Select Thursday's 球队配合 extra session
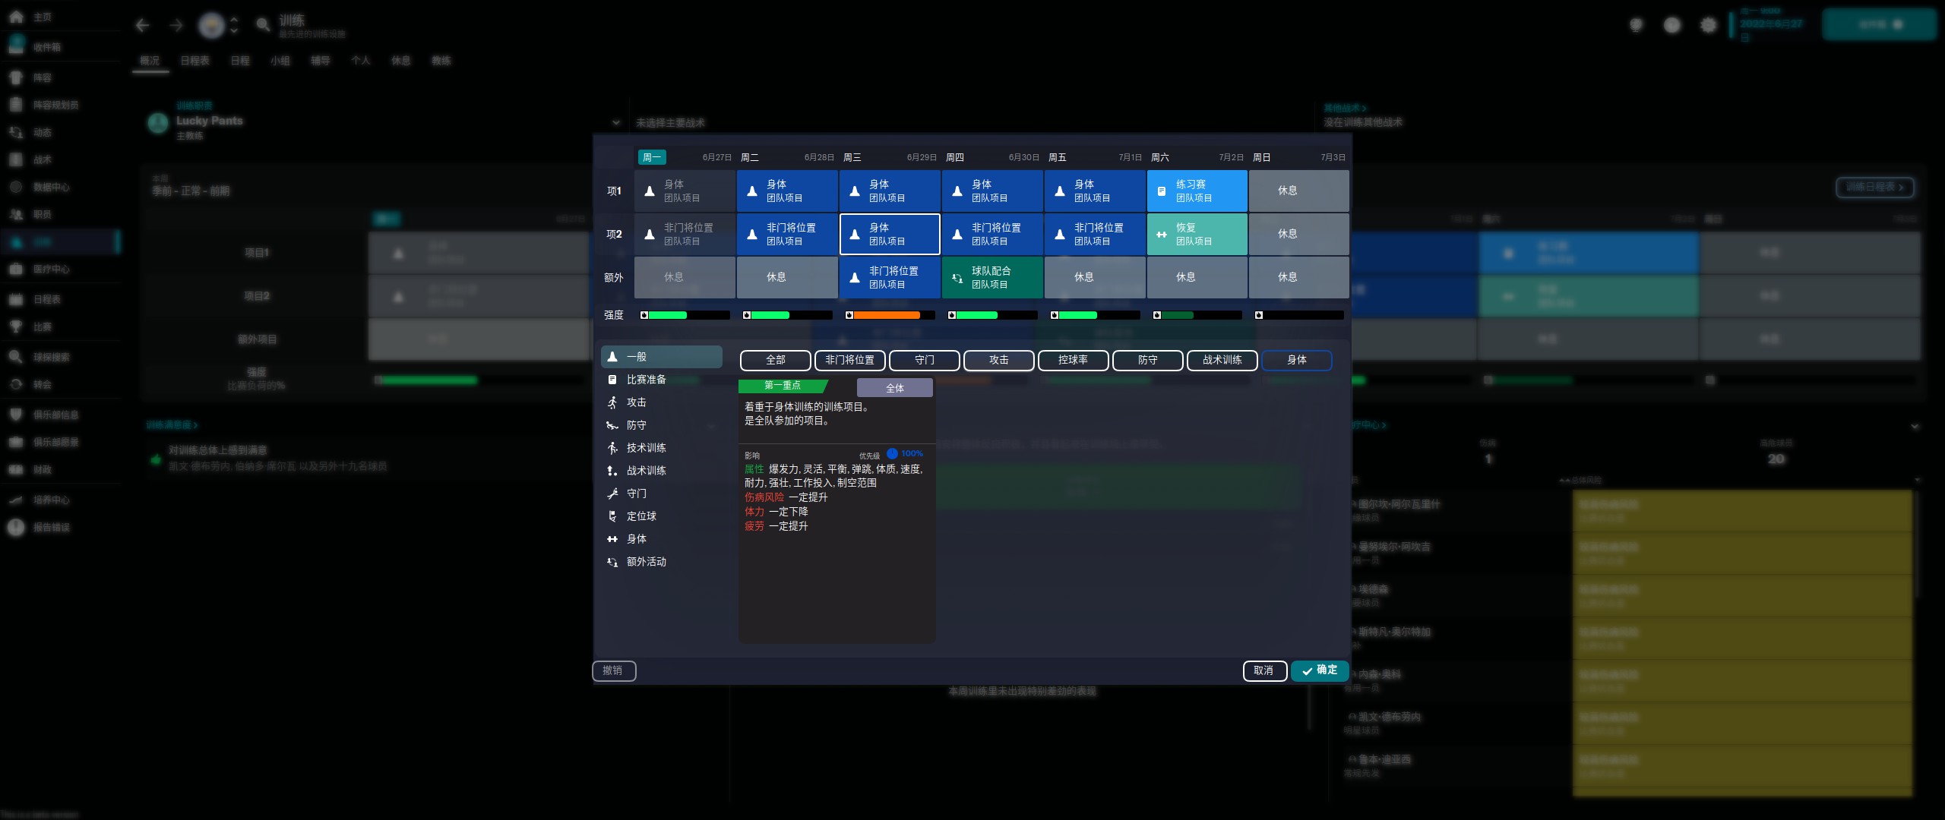 (x=991, y=277)
